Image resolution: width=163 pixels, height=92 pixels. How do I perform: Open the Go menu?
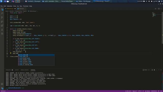pos(18,6)
